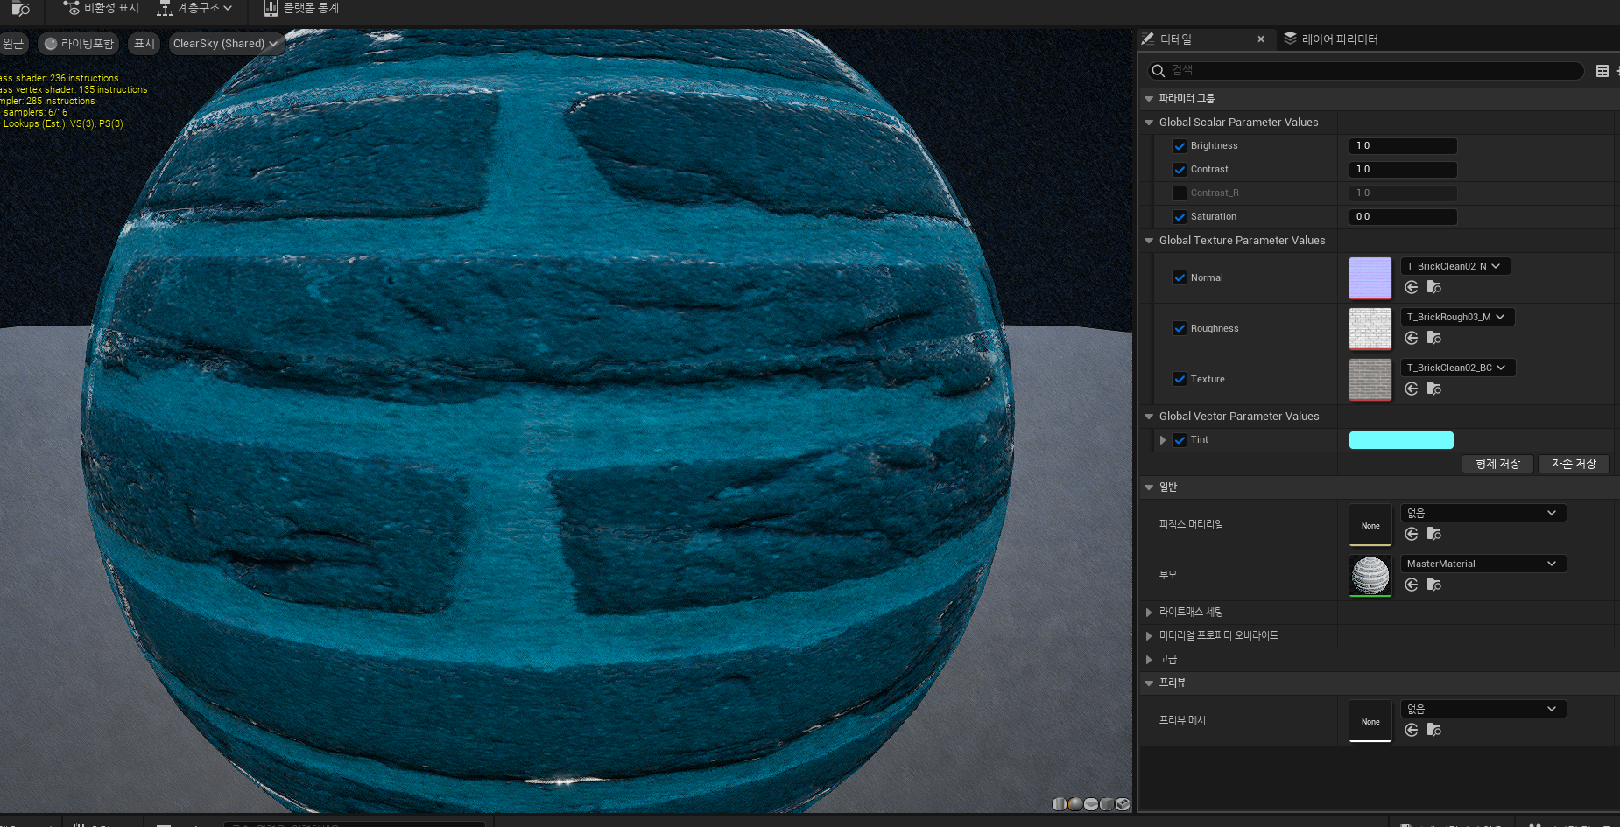This screenshot has height=827, width=1620.
Task: Click the browse-asset magnifier icon in top toolbar
Action: [x=21, y=9]
